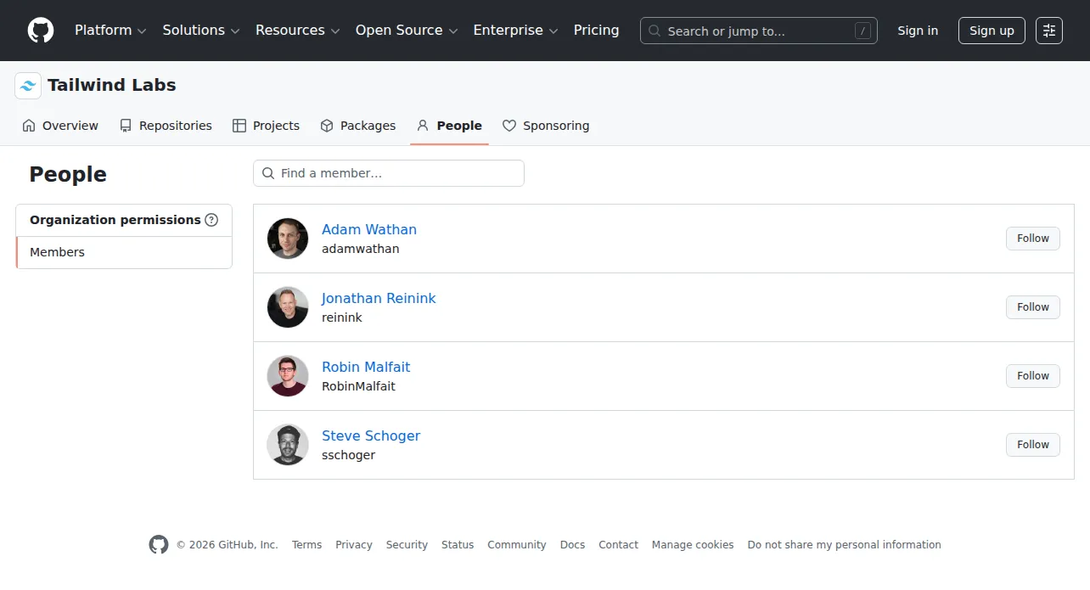Expand the Solutions menu
Screen dimensions: 1090x590
(201, 31)
